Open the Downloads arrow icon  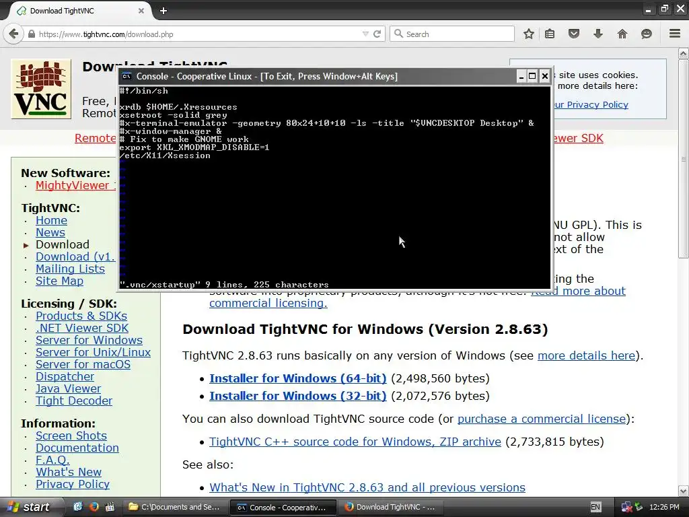pyautogui.click(x=598, y=34)
